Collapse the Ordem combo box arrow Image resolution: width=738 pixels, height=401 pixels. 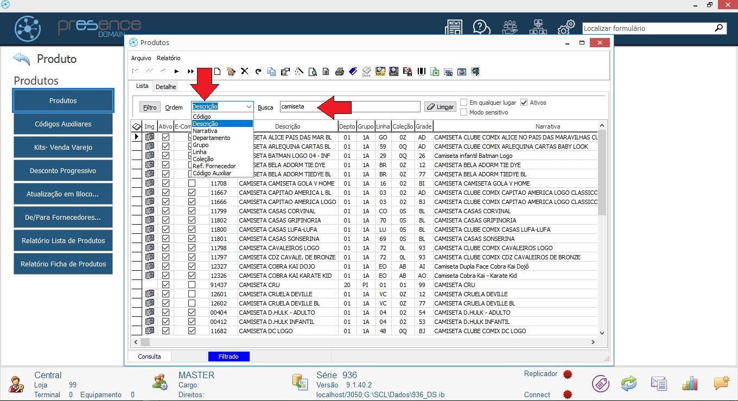(x=249, y=107)
